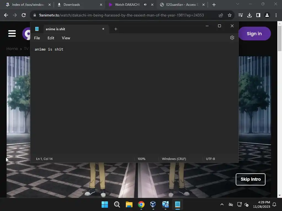Open Notepad settings gear icon
The height and width of the screenshot is (211, 282).
(232, 38)
